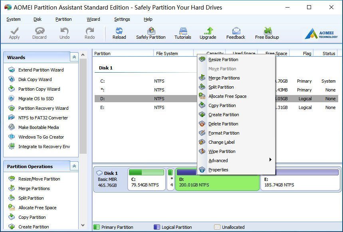Launch the Extend Partition Wizard
The width and height of the screenshot is (343, 232).
[36, 70]
